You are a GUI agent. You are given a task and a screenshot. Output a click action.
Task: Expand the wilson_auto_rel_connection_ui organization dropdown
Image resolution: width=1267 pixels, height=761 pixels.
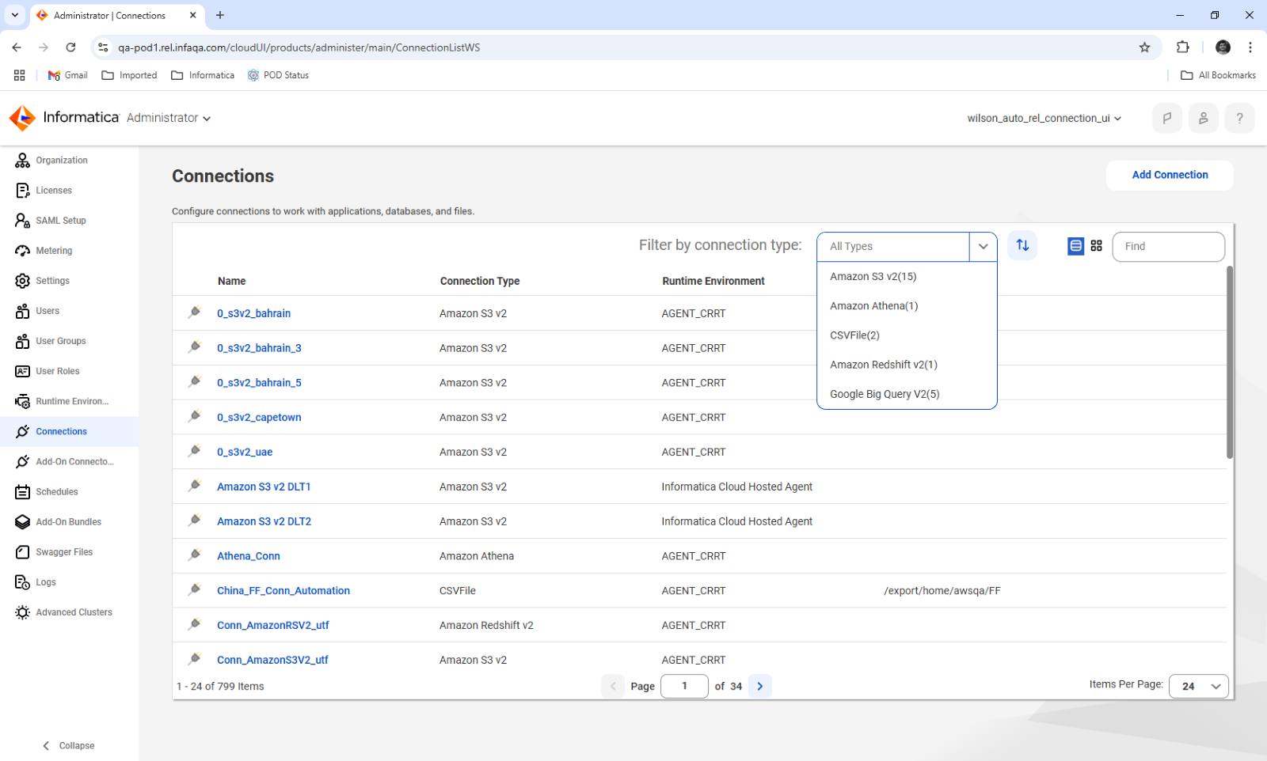1044,118
